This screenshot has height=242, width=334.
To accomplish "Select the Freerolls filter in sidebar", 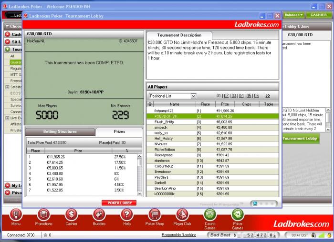I will click(x=16, y=81).
